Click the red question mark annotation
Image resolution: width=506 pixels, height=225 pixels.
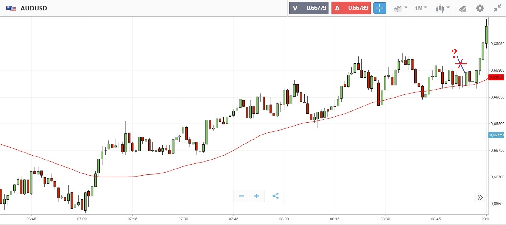coord(454,54)
